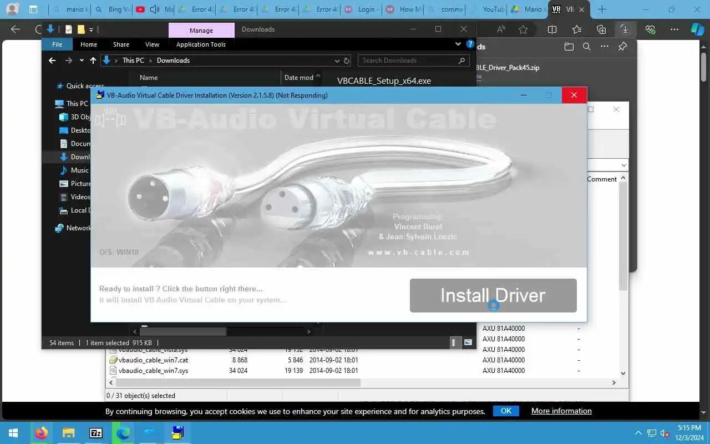Launch Copilot from Edge toolbar

(x=697, y=29)
